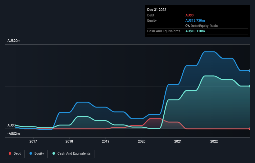Click the AU$0 y-axis label
Viewport: 255px width, 163px height.
pos(11,126)
